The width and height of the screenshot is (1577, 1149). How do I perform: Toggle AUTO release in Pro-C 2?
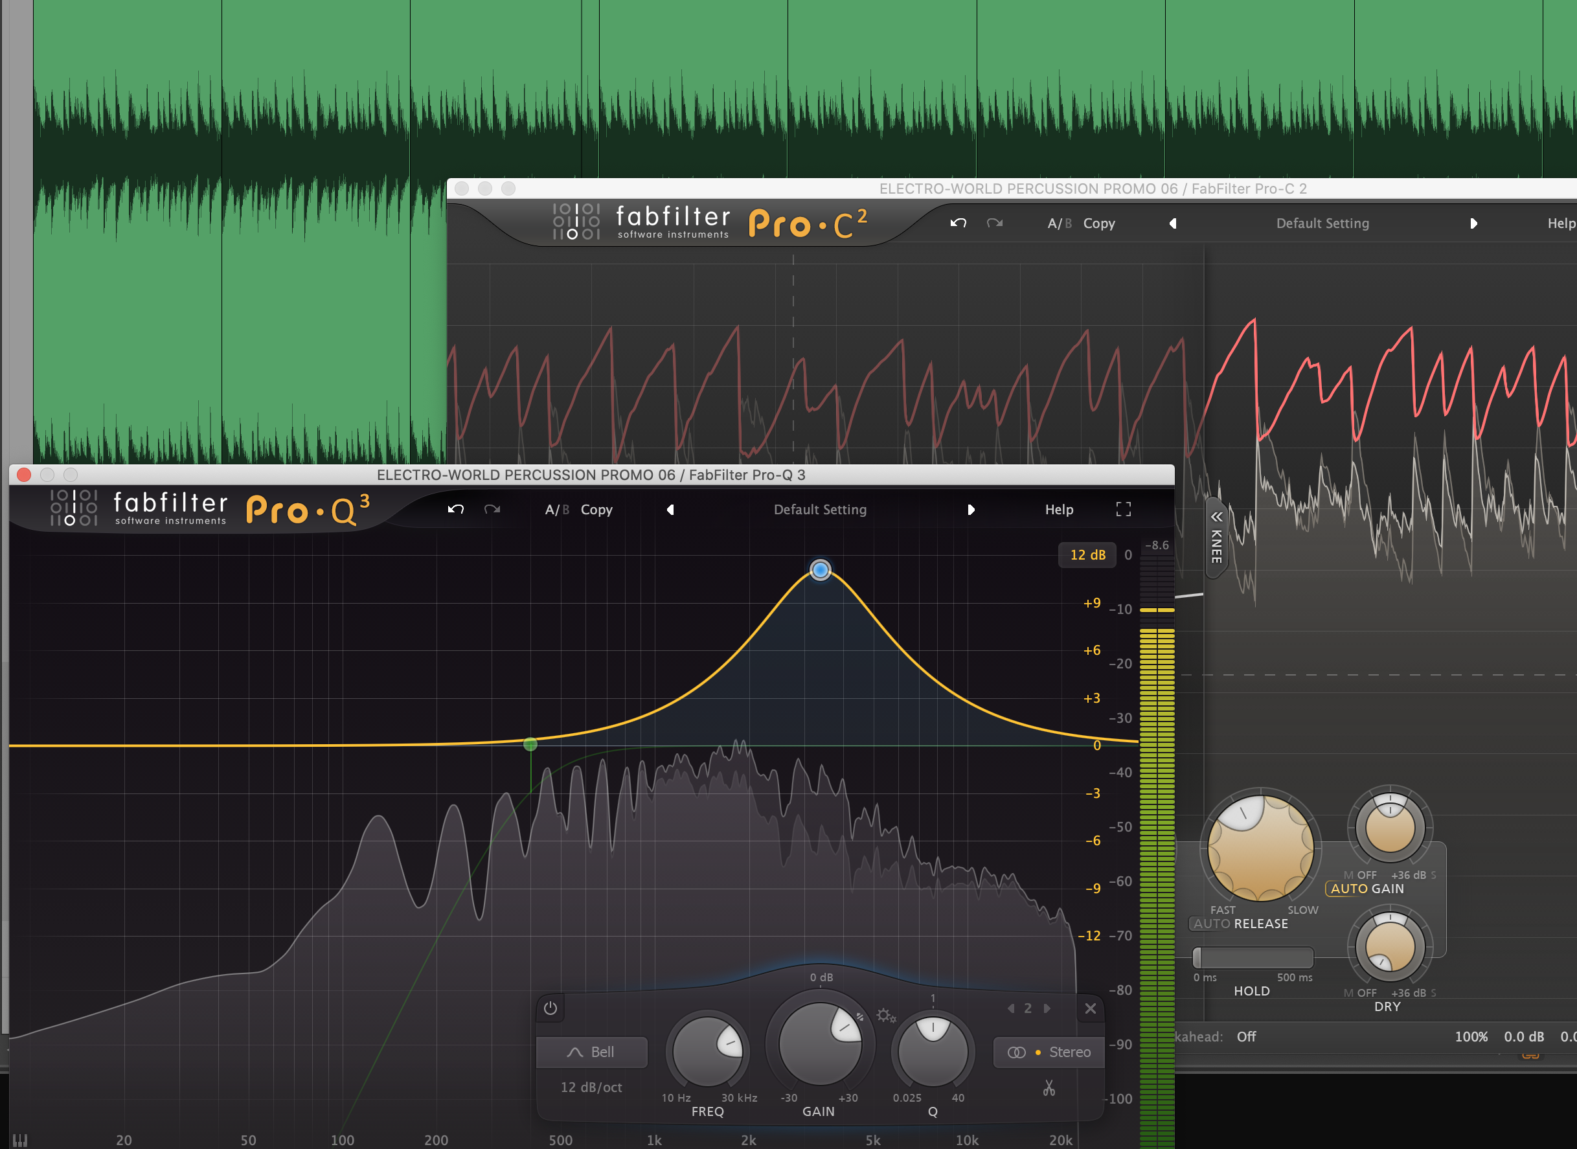point(1212,924)
